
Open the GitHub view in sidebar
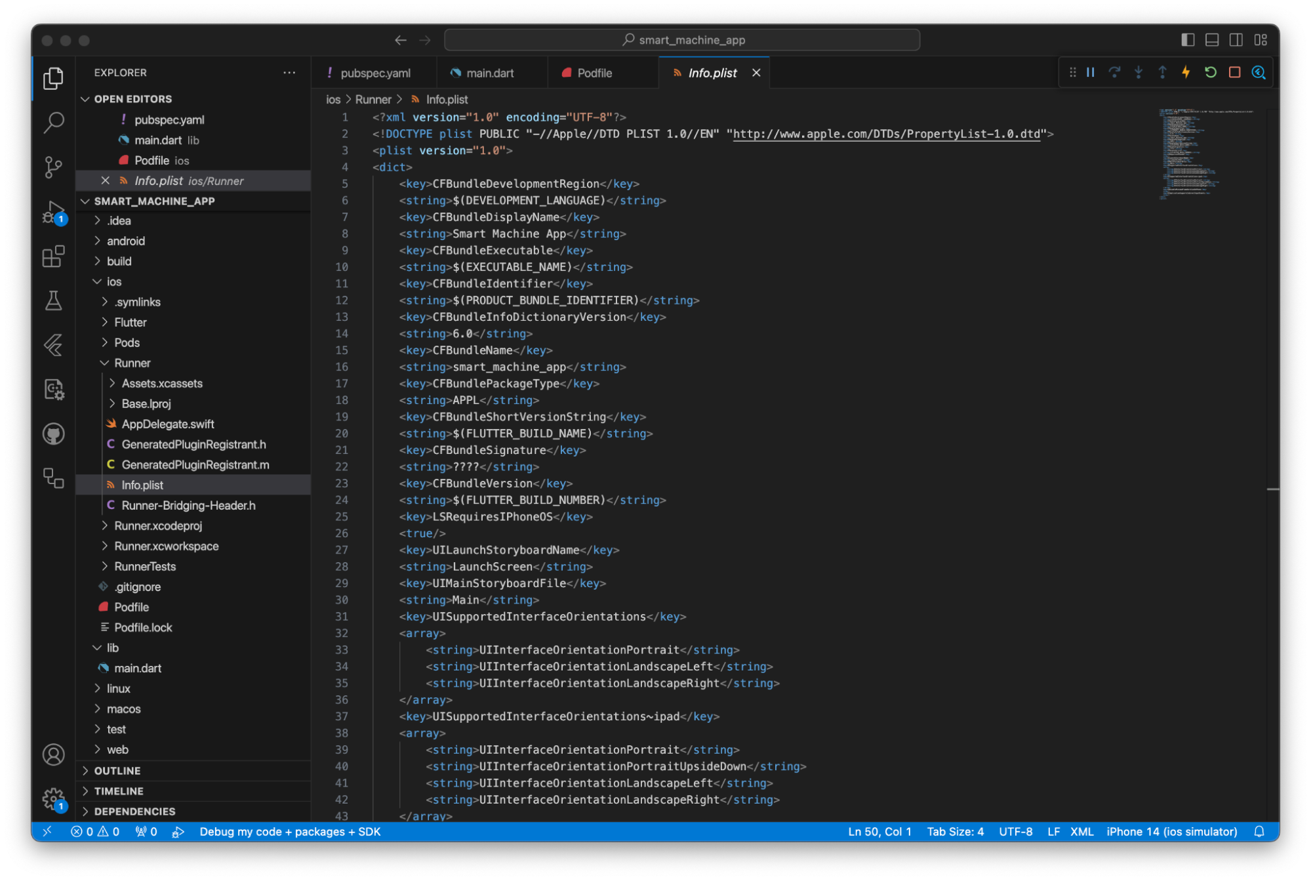click(x=53, y=433)
